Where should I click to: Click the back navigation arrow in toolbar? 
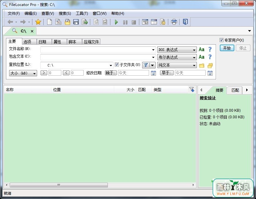point(10,22)
